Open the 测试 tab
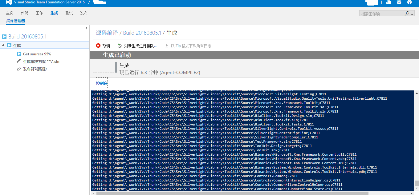This screenshot has width=419, height=195. (x=69, y=13)
